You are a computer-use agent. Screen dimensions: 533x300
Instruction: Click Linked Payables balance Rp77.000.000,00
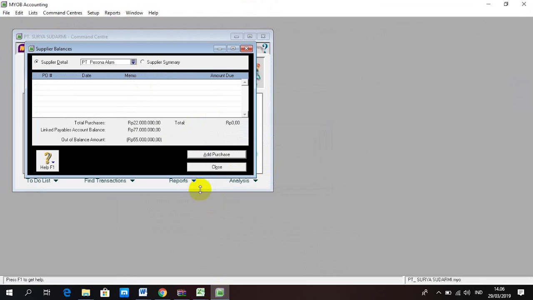tap(144, 130)
